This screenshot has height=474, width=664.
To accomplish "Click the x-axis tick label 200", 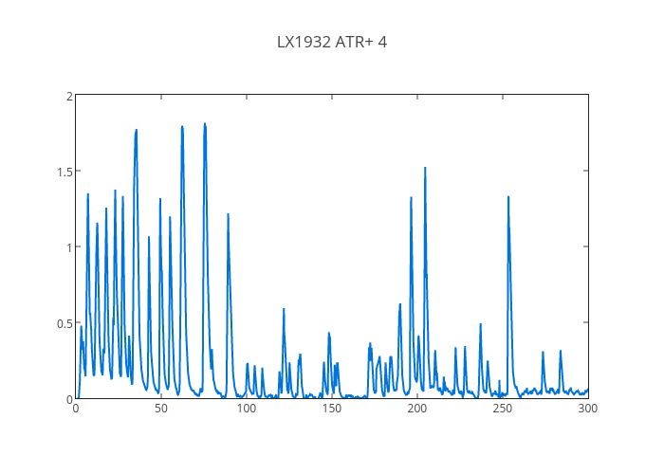I will tap(417, 409).
